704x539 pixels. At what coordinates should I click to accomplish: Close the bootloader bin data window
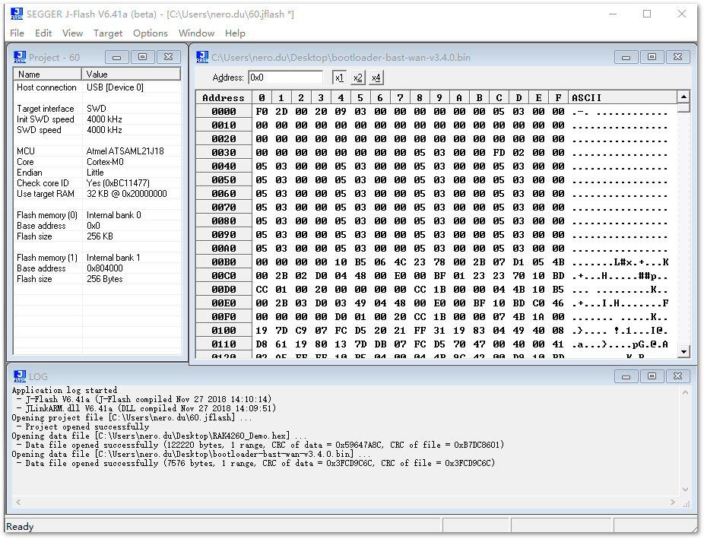pos(678,57)
